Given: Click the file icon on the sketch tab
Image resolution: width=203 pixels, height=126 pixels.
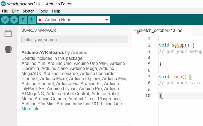Looking at the screenshot, I should (x=136, y=31).
